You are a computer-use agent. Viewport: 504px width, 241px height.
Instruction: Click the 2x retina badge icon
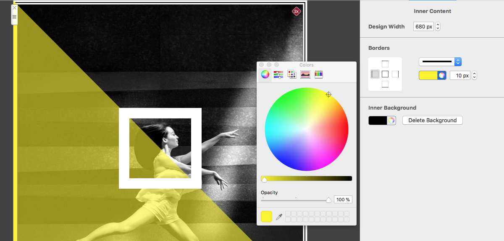[x=297, y=12]
